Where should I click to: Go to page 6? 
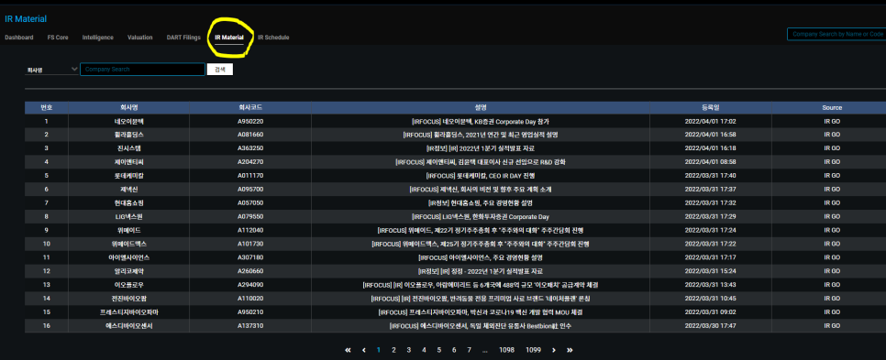[454, 350]
